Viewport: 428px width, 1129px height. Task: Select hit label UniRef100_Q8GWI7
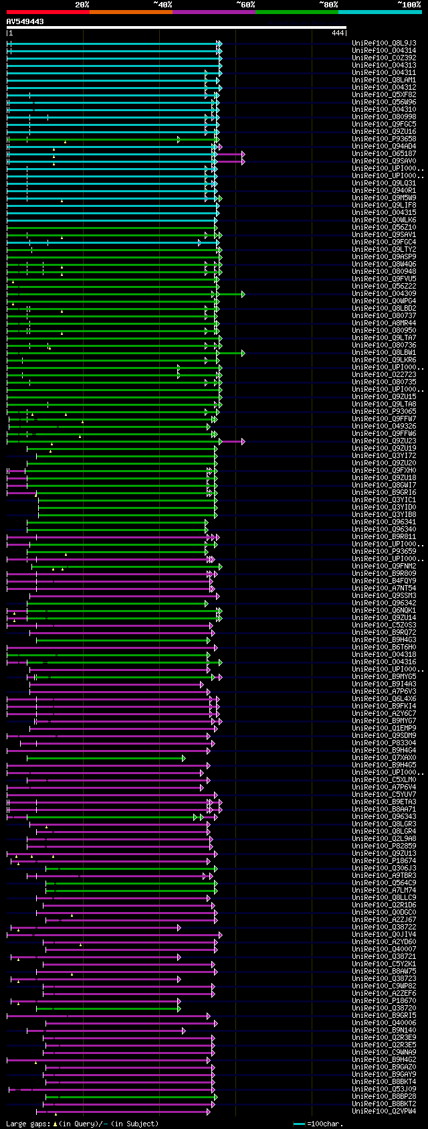[x=384, y=485]
